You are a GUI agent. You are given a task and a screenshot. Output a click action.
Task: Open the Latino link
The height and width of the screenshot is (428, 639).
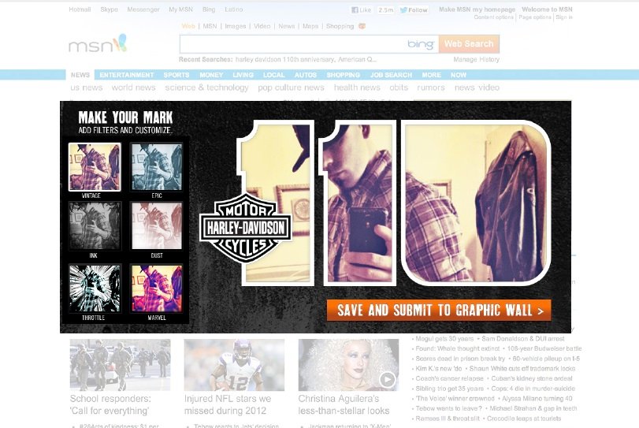(x=233, y=9)
